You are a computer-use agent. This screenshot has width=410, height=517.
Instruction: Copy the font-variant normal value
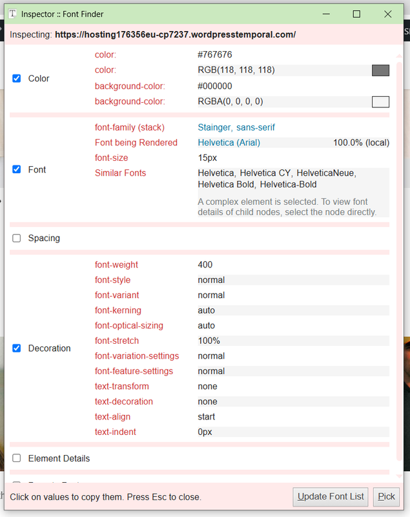click(211, 295)
